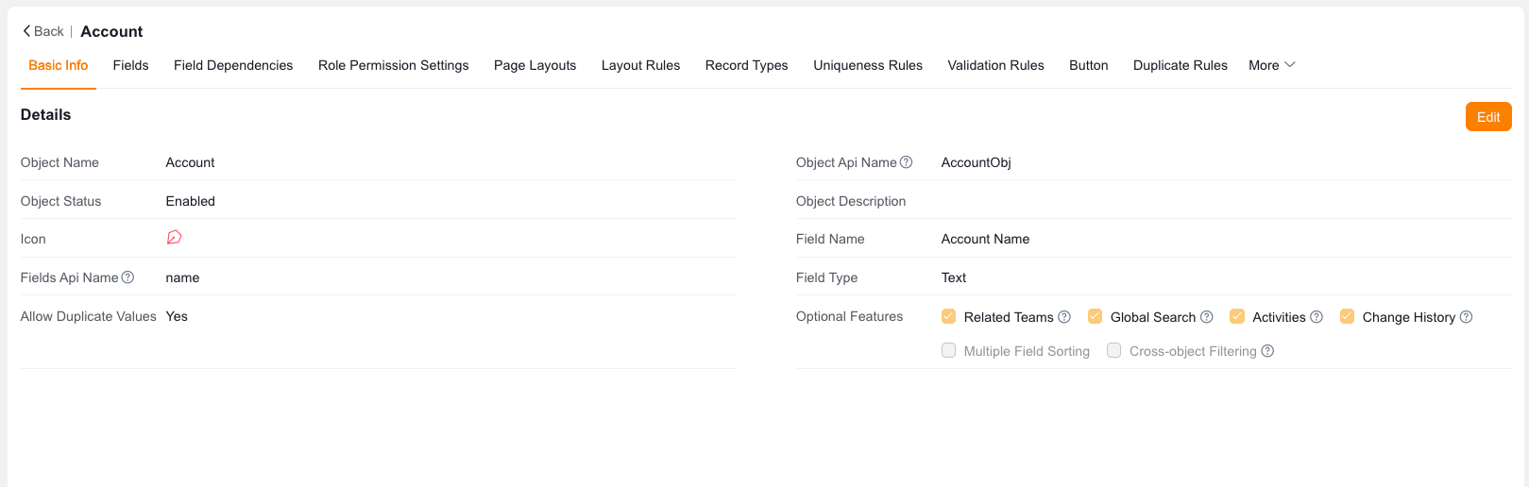Open the Button tab
1529x487 pixels.
(1089, 65)
